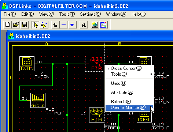The height and width of the screenshot is (132, 173).
Task: Choose Open a Monitor(M)
Action: [x=129, y=108]
